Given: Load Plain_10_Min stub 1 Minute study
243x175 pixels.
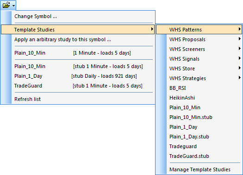Looking at the screenshot, I should pyautogui.click(x=78, y=66).
